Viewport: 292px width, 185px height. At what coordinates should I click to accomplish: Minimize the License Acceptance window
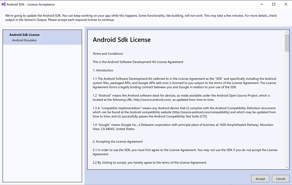tap(262, 4)
